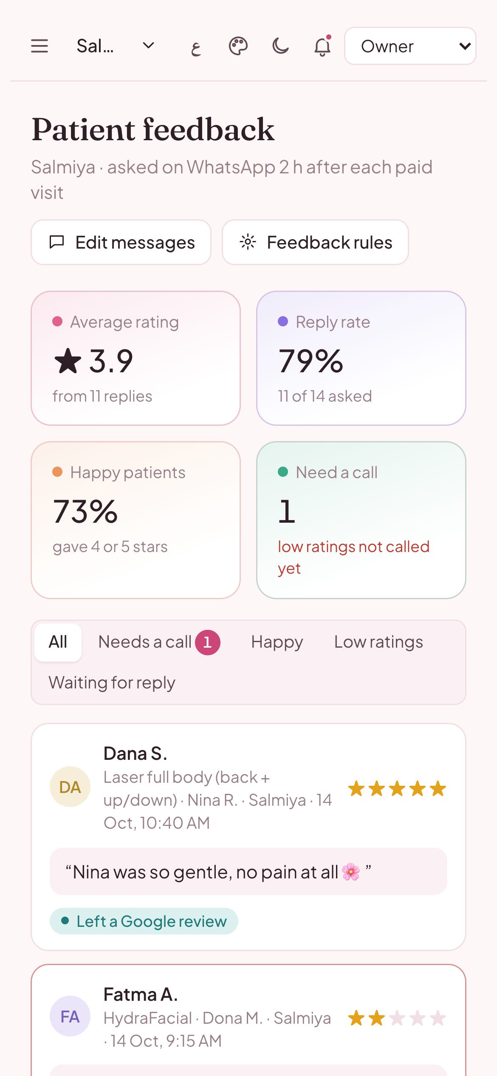Open notifications via the bell icon

click(322, 46)
